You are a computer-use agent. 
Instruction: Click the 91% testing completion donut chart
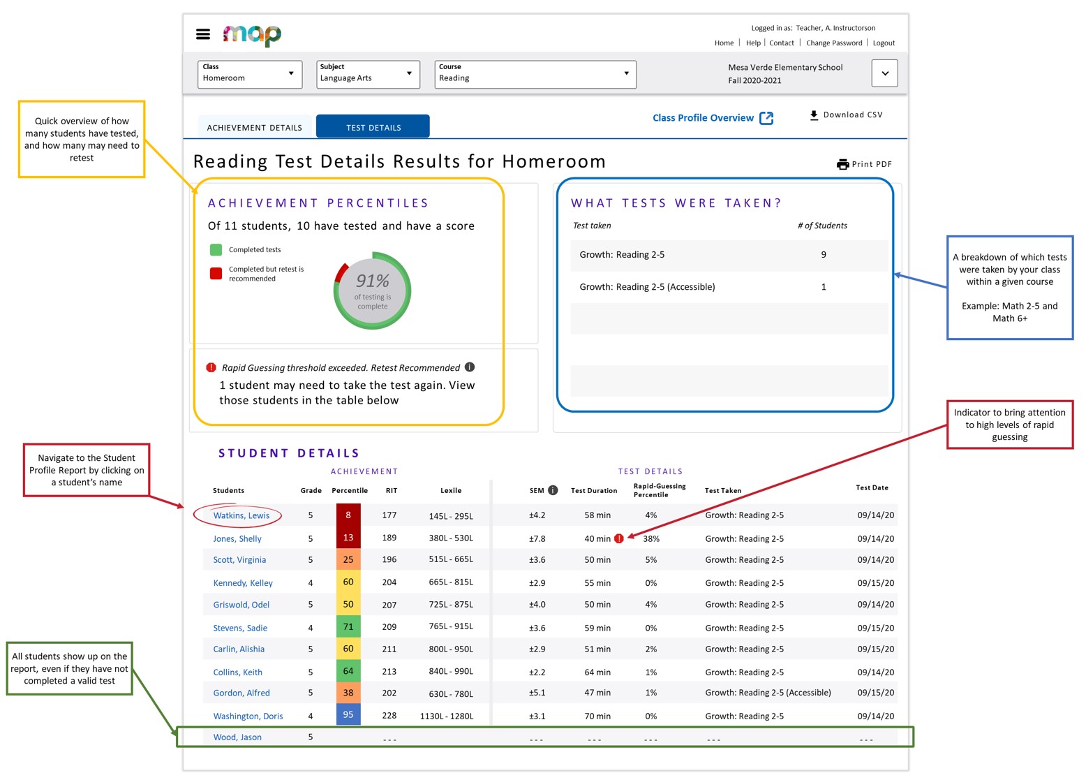point(372,288)
